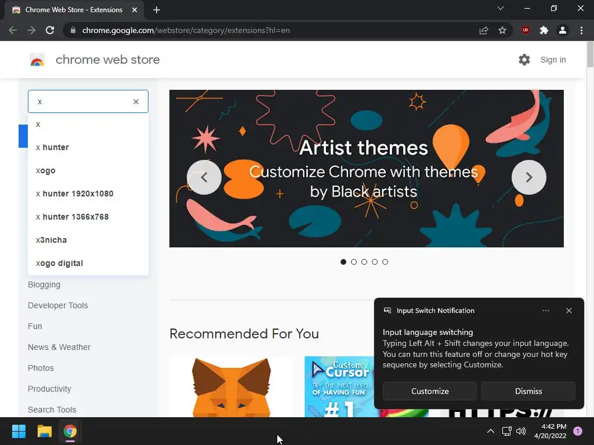This screenshot has width=594, height=445.
Task: Open Chrome's three-dot menu
Action: (581, 30)
